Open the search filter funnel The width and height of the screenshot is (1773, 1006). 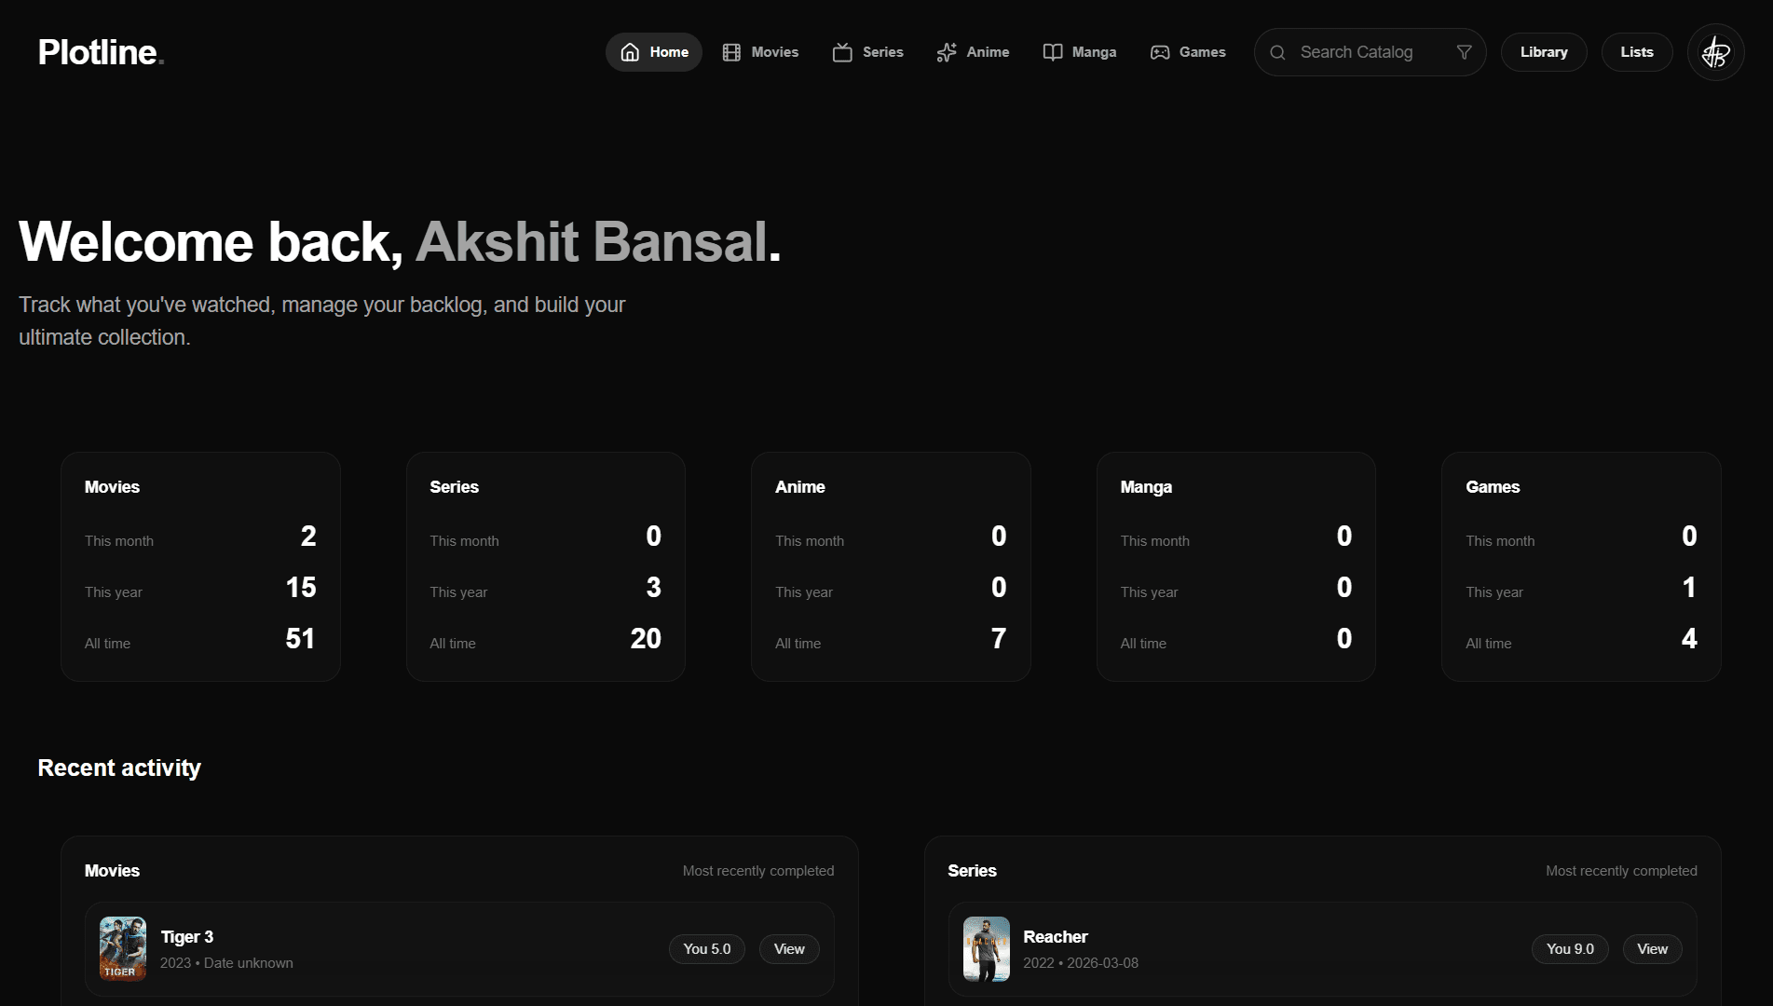click(x=1464, y=52)
